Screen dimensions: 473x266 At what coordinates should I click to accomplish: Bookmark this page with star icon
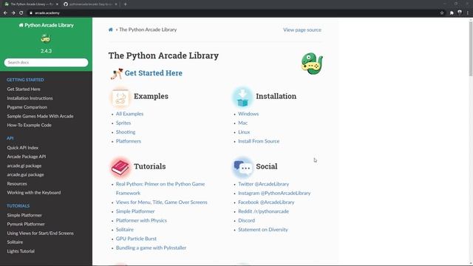(x=442, y=13)
